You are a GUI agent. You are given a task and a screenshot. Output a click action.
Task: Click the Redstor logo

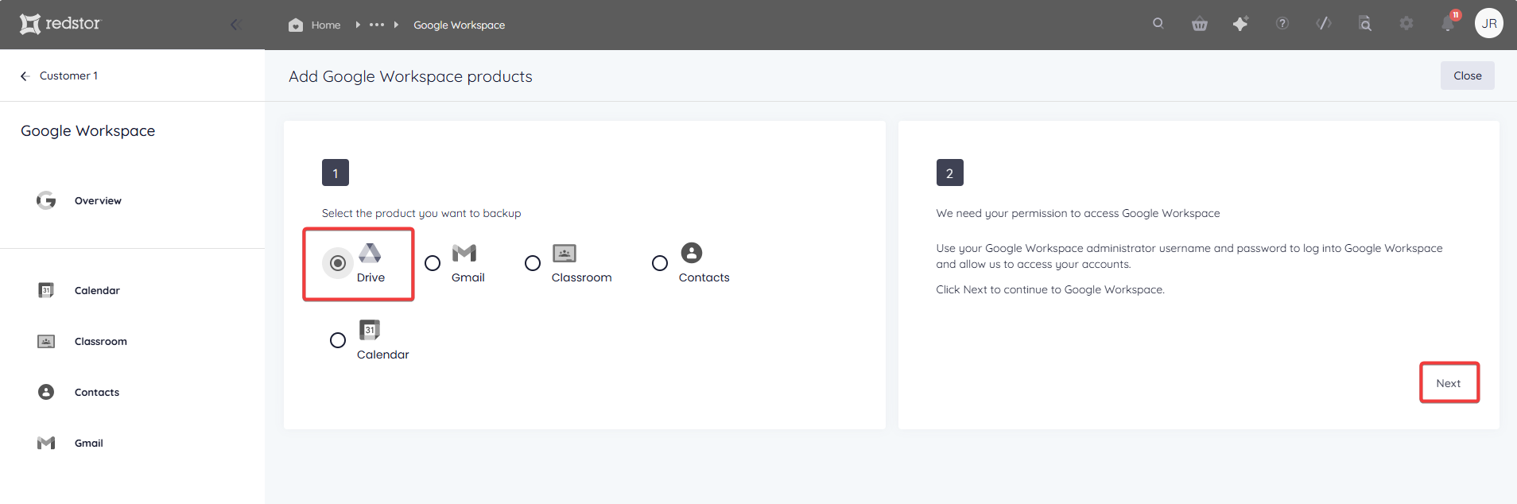click(60, 24)
